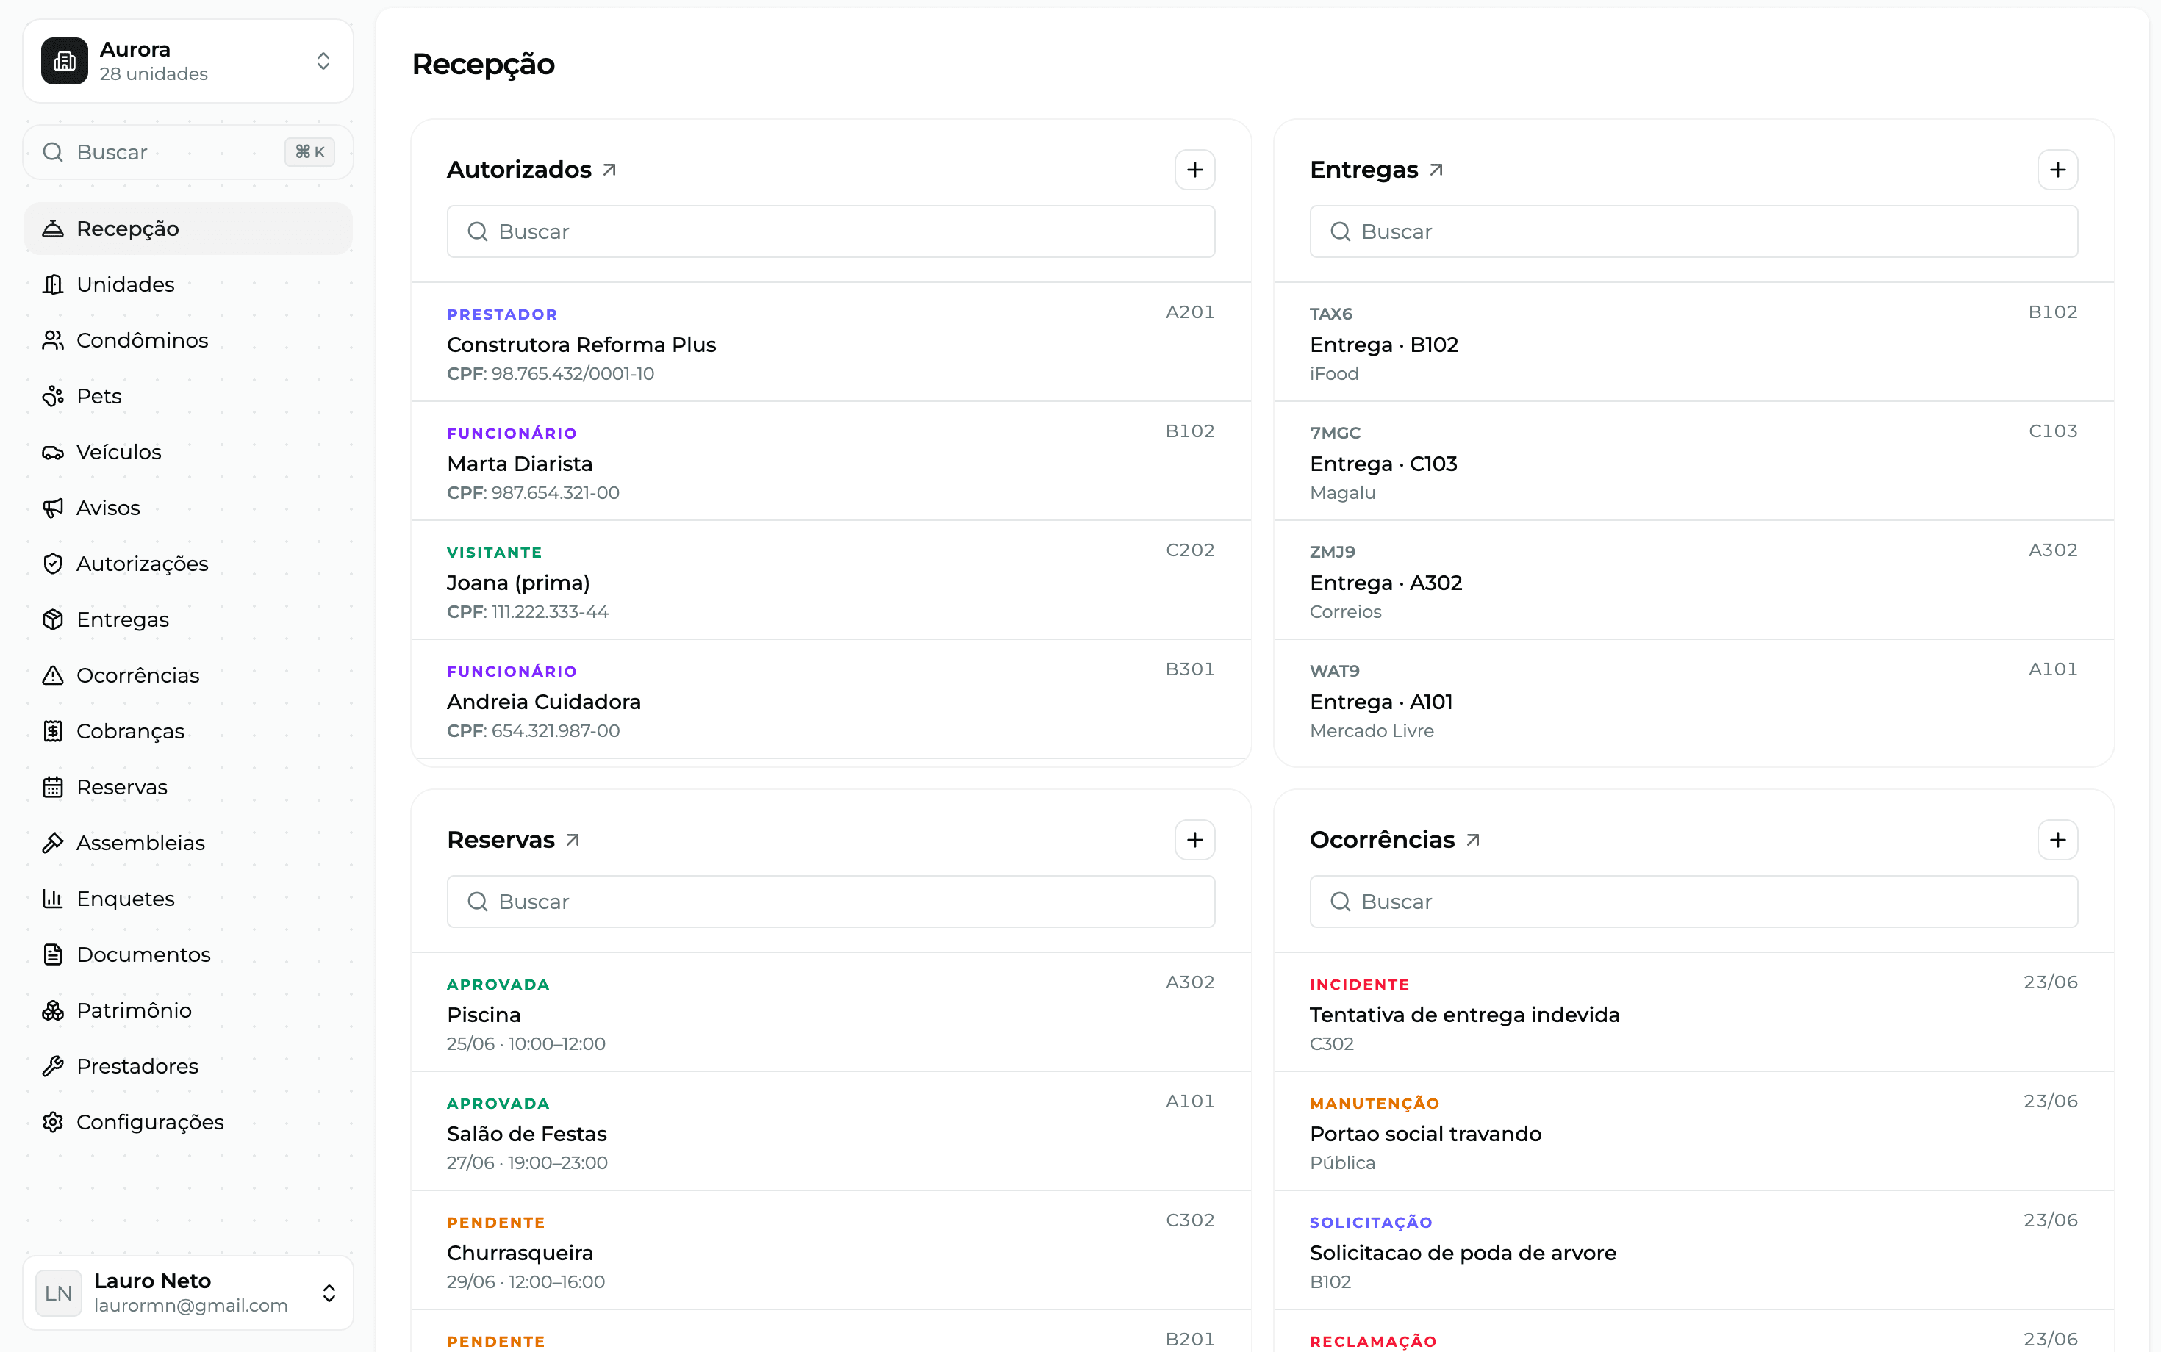Focus the Autorizados Buscar field
2161x1352 pixels.
point(831,231)
